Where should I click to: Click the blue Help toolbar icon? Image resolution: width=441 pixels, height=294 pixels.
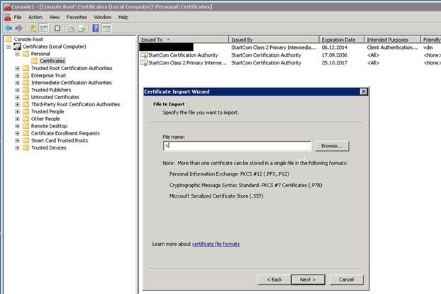[96, 28]
